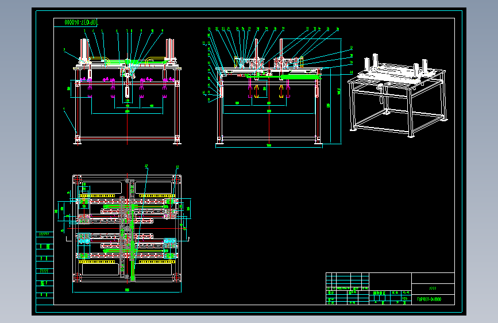Select the side elevation view in the center

[269, 91]
